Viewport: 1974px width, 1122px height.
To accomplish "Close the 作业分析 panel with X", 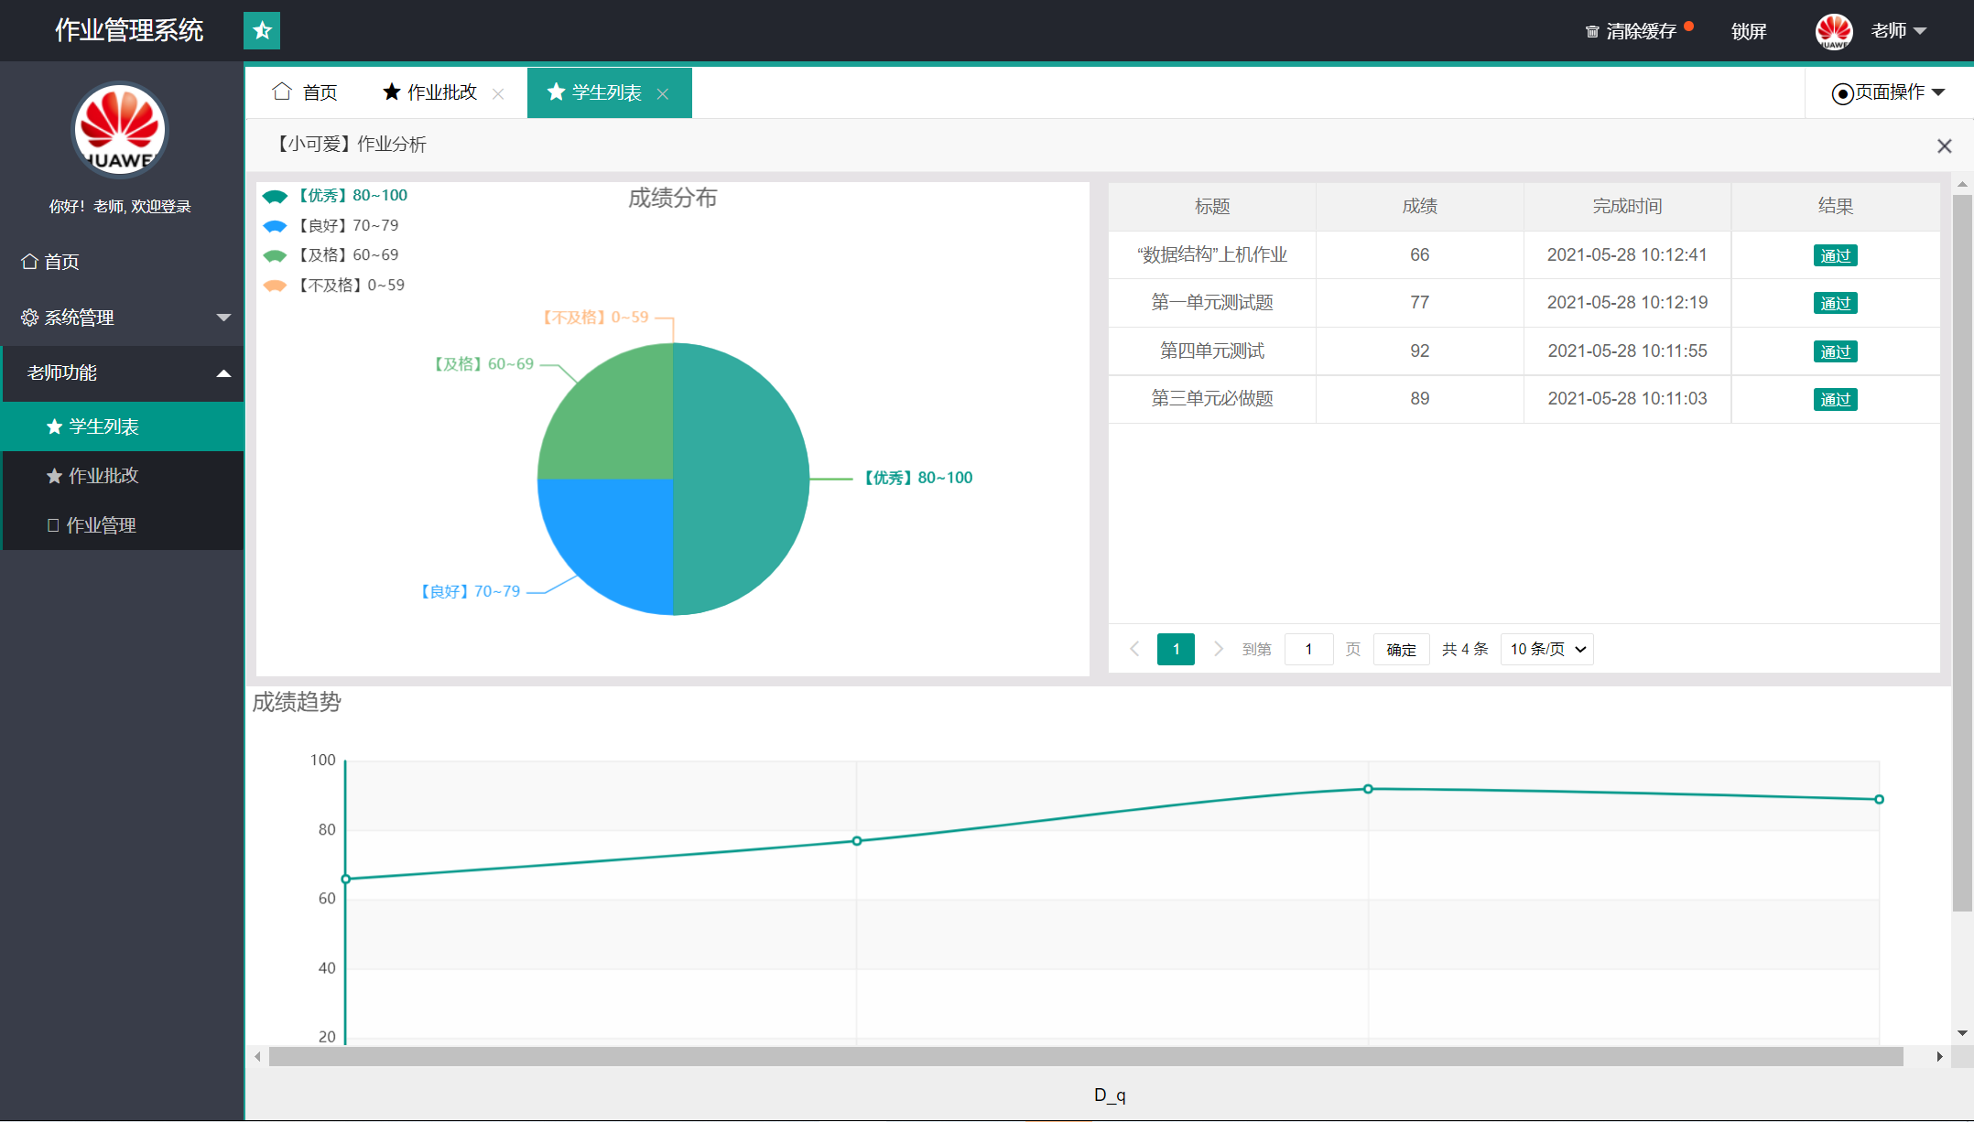I will [1945, 146].
